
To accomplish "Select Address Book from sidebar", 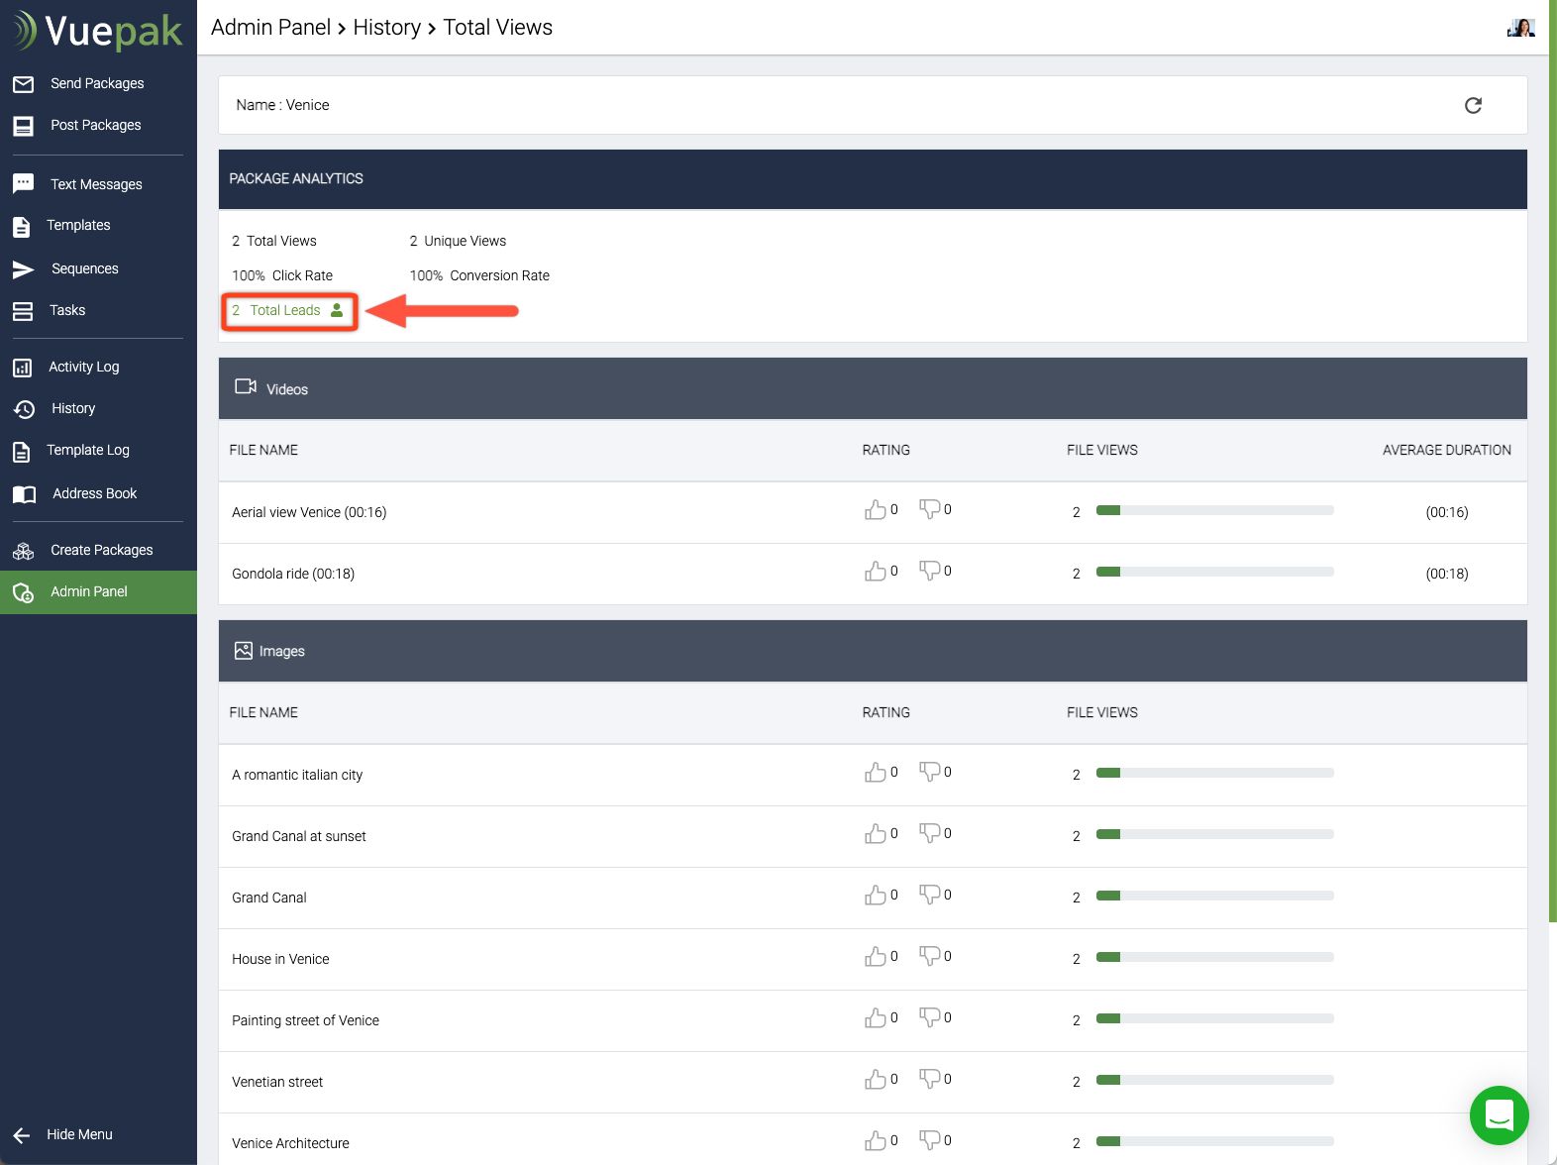I will pyautogui.click(x=94, y=493).
